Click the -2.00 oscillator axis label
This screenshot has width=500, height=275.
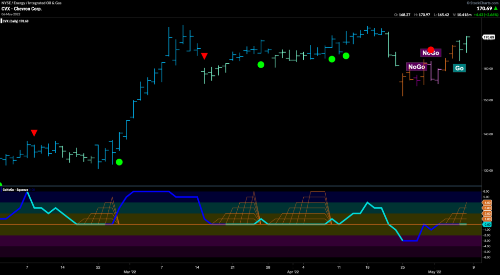[x=488, y=236]
